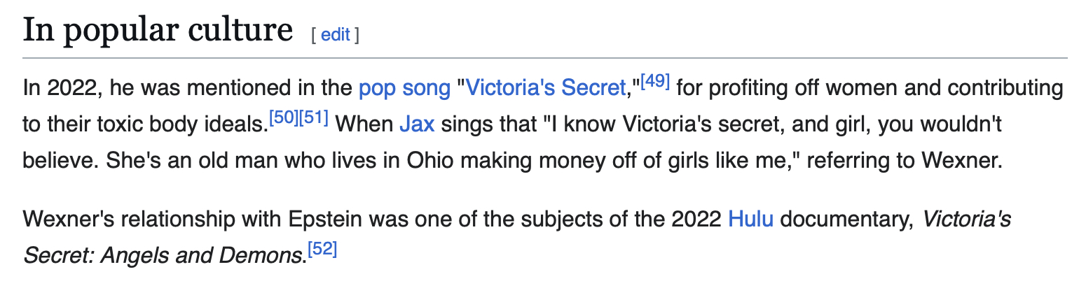Open the "Victoria's Secret" song link

coord(544,89)
